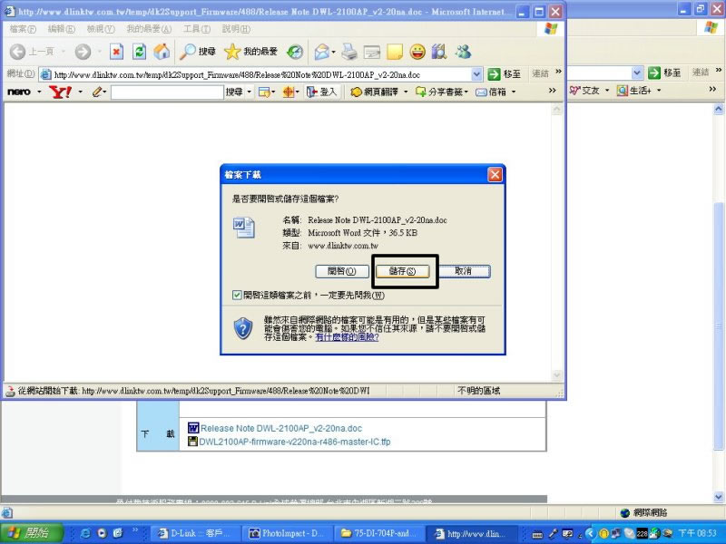Launch Internet Explorer from quick launch

pos(85,533)
